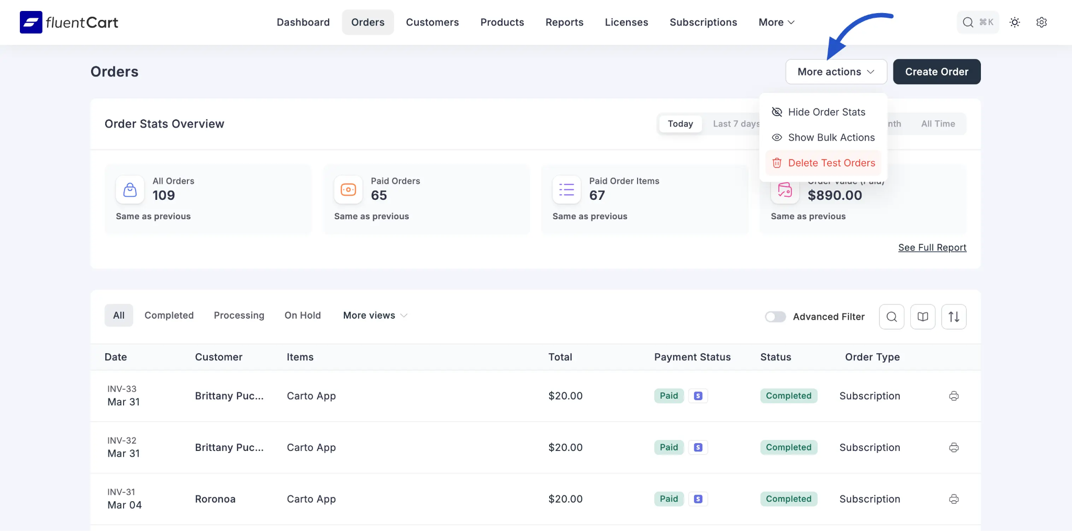Click customer Roronoa in INV-31 row
Screen dimensions: 1072x531
point(215,499)
